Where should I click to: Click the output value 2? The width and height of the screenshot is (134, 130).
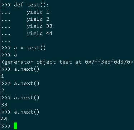(3, 90)
